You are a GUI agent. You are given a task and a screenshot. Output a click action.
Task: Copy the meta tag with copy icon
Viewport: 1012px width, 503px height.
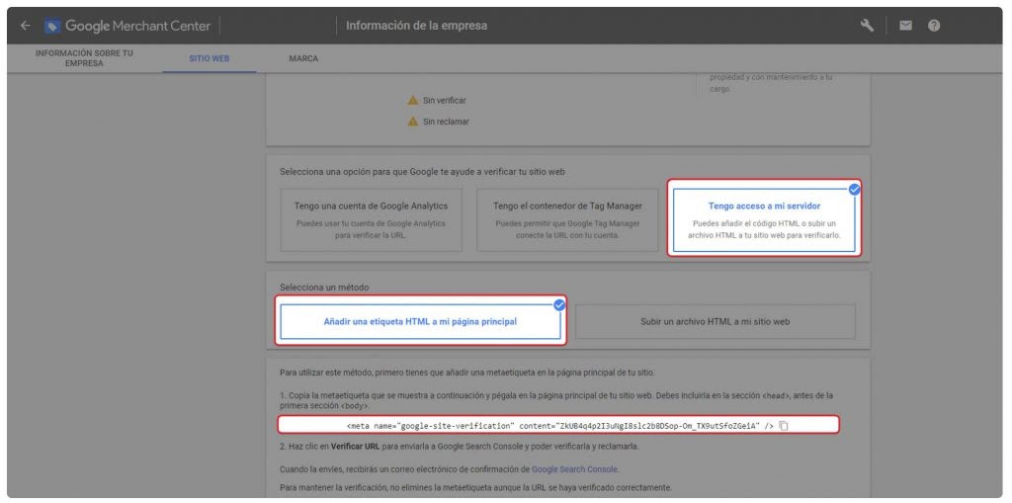tap(784, 426)
